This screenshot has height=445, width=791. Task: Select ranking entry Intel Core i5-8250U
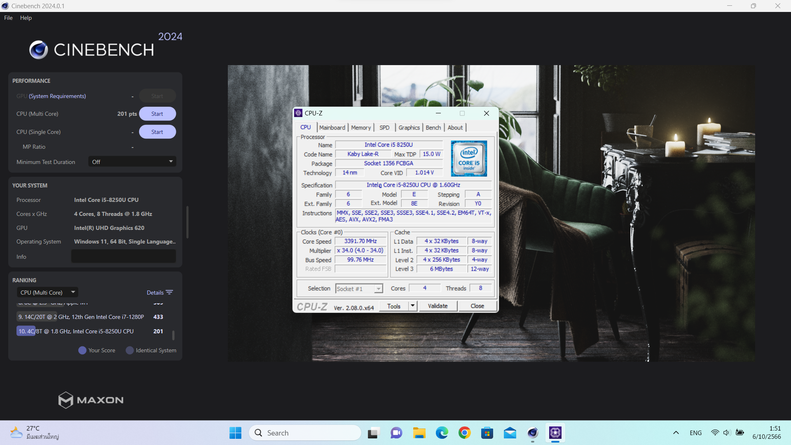click(91, 331)
